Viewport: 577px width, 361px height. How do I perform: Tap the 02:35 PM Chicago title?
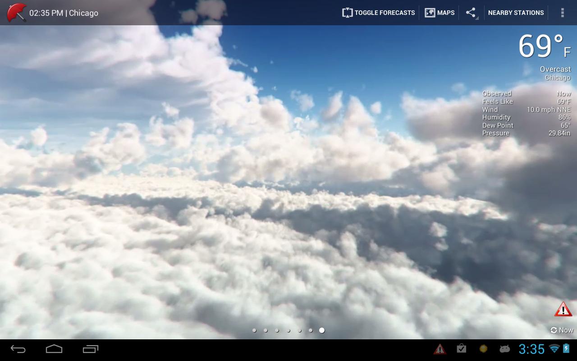[64, 13]
